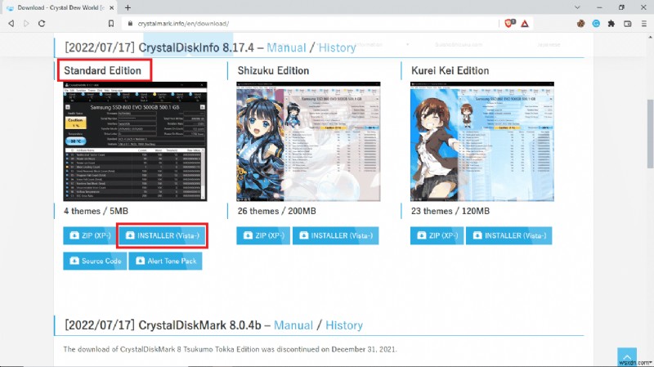Viewport: 654px width, 367px height.
Task: Download Shizuku Edition ZIP (XP-)
Action: coord(263,235)
